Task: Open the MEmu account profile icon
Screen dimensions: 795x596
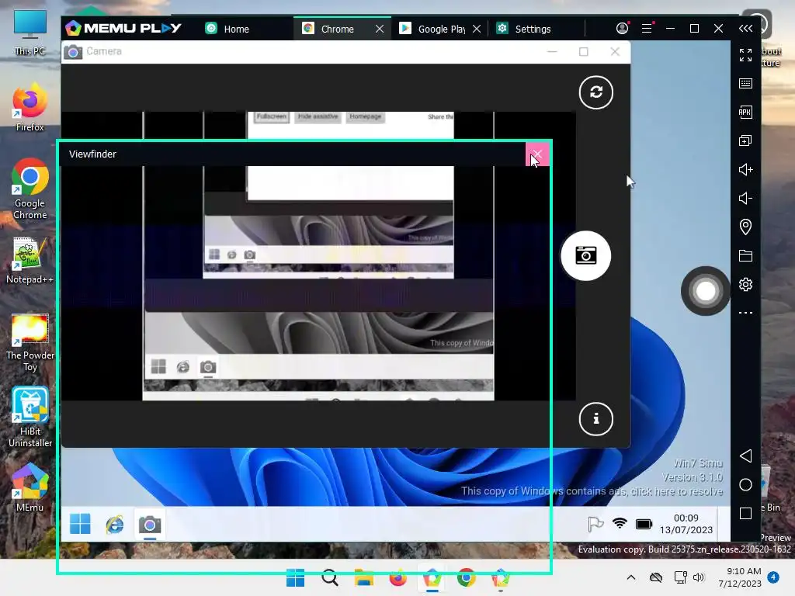Action: coord(622,29)
